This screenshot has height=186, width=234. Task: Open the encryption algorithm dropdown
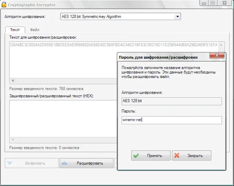pos(177,17)
